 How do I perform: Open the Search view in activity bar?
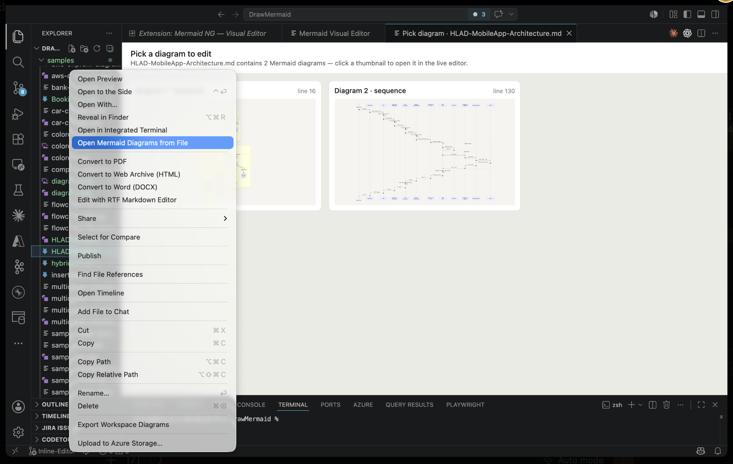[18, 62]
